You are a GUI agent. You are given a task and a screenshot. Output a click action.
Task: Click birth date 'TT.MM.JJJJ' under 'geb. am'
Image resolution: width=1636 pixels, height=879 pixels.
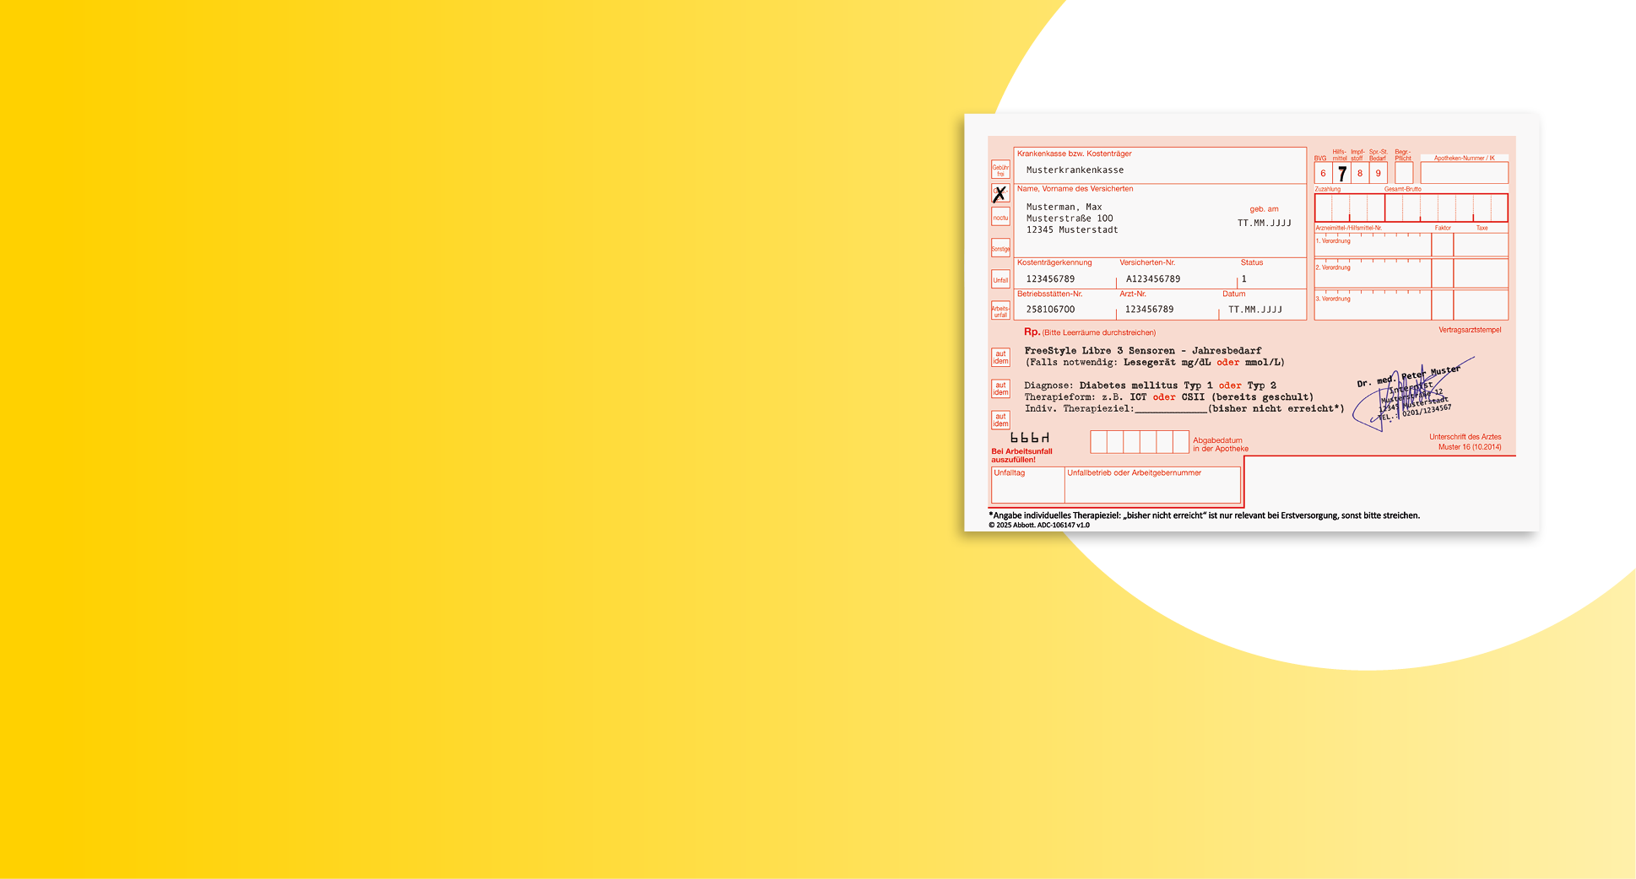[1265, 223]
